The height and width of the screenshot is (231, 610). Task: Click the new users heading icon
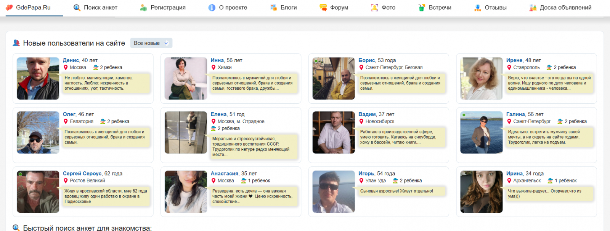(x=16, y=43)
